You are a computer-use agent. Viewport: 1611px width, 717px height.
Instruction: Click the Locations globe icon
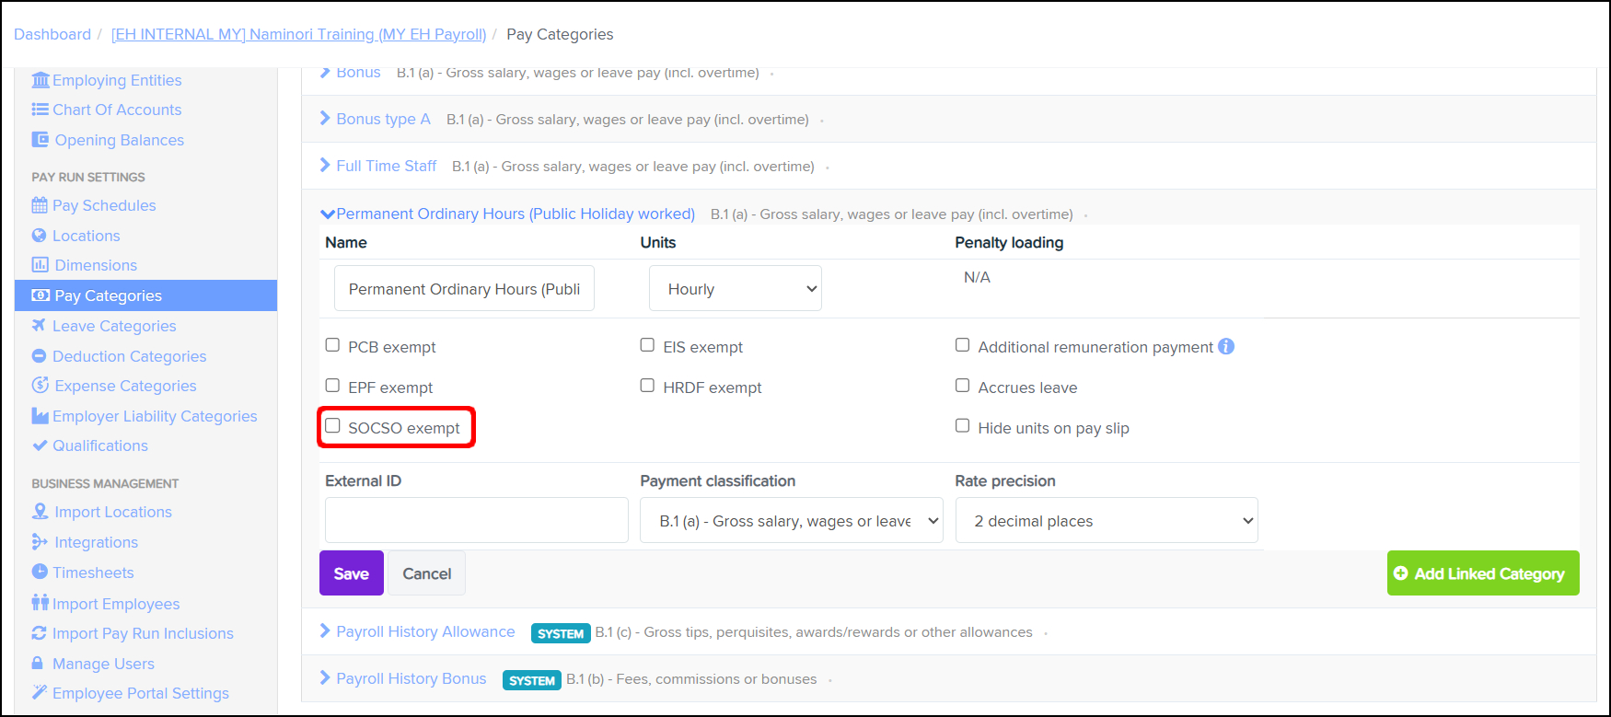(x=40, y=236)
